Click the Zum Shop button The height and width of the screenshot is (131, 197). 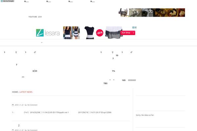(x=128, y=33)
